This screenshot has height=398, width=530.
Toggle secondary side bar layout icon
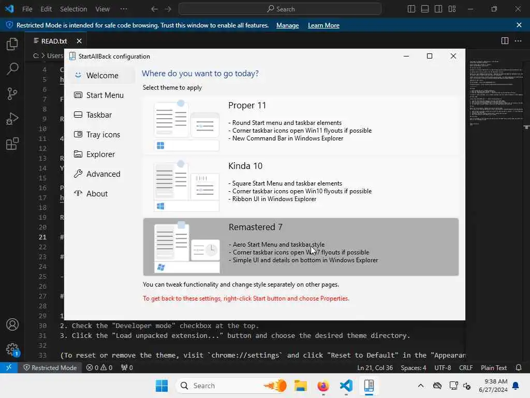pos(438,9)
